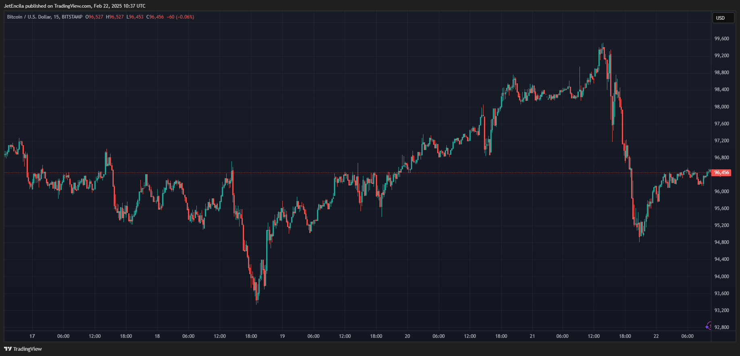Click the JetEncila publication header text

75,6
